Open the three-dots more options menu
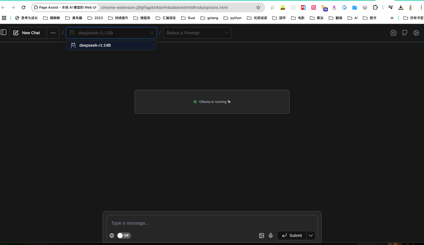 click(53, 33)
